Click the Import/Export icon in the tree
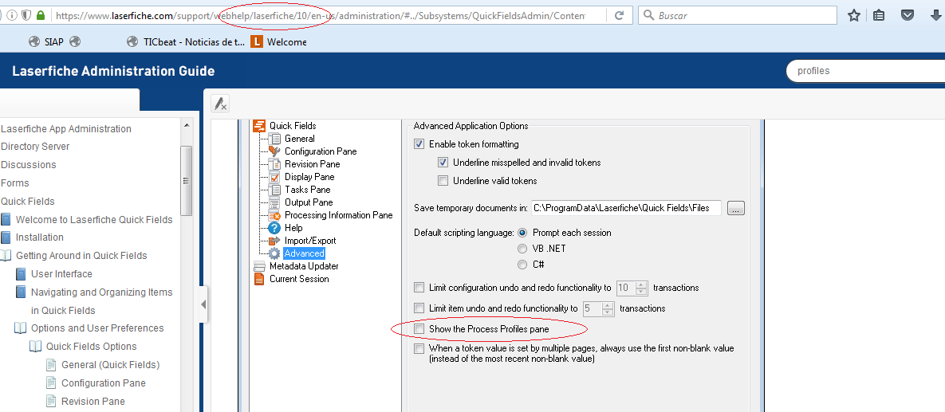This screenshot has width=945, height=412. click(x=274, y=241)
